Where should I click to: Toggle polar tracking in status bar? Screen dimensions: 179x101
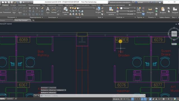tap(133, 99)
